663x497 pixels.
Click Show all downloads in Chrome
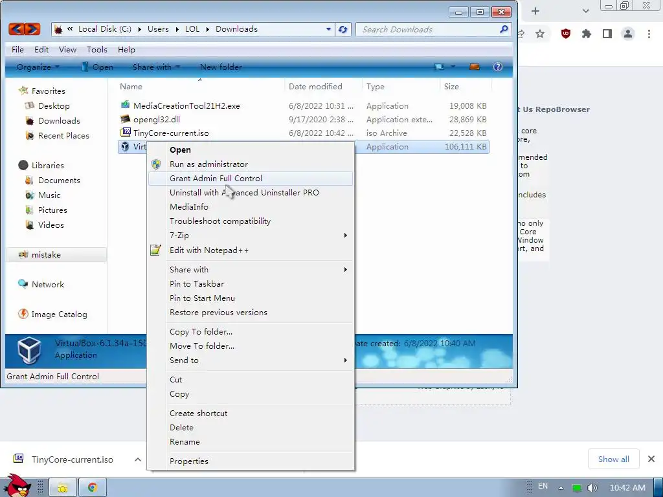[x=614, y=459]
